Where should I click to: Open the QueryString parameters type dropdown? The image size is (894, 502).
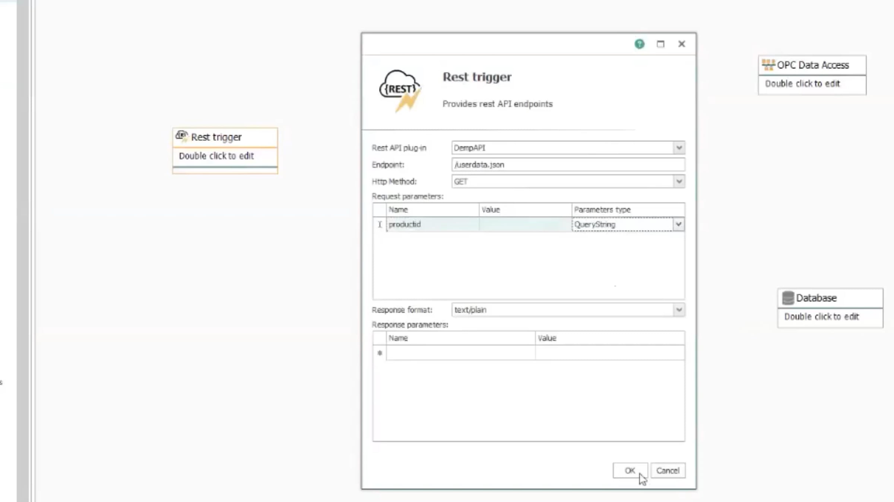(678, 224)
